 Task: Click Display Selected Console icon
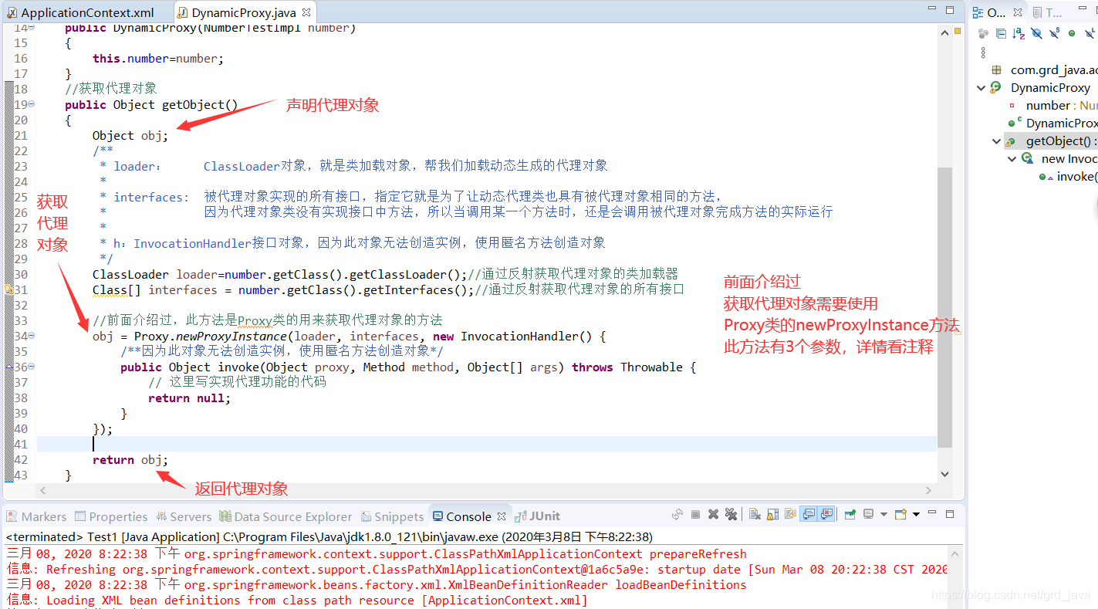pos(869,514)
